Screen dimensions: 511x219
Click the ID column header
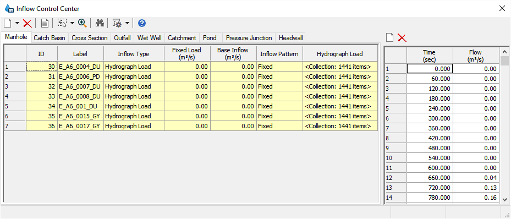pos(42,54)
